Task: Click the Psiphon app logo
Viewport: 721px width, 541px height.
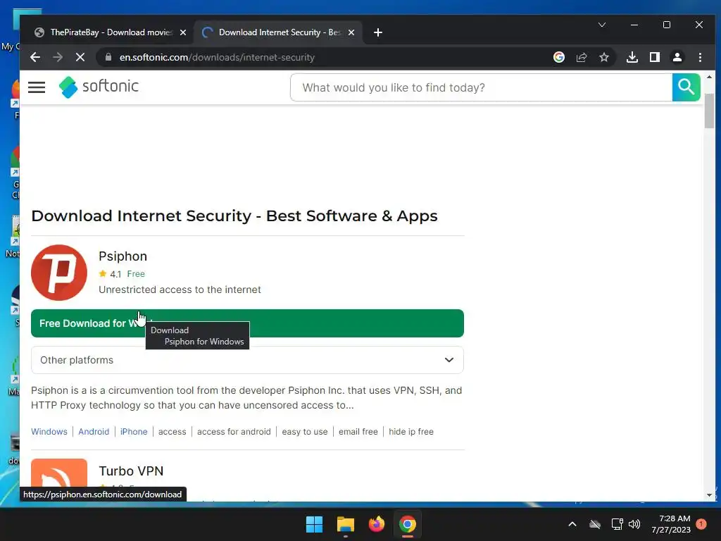Action: pyautogui.click(x=59, y=273)
